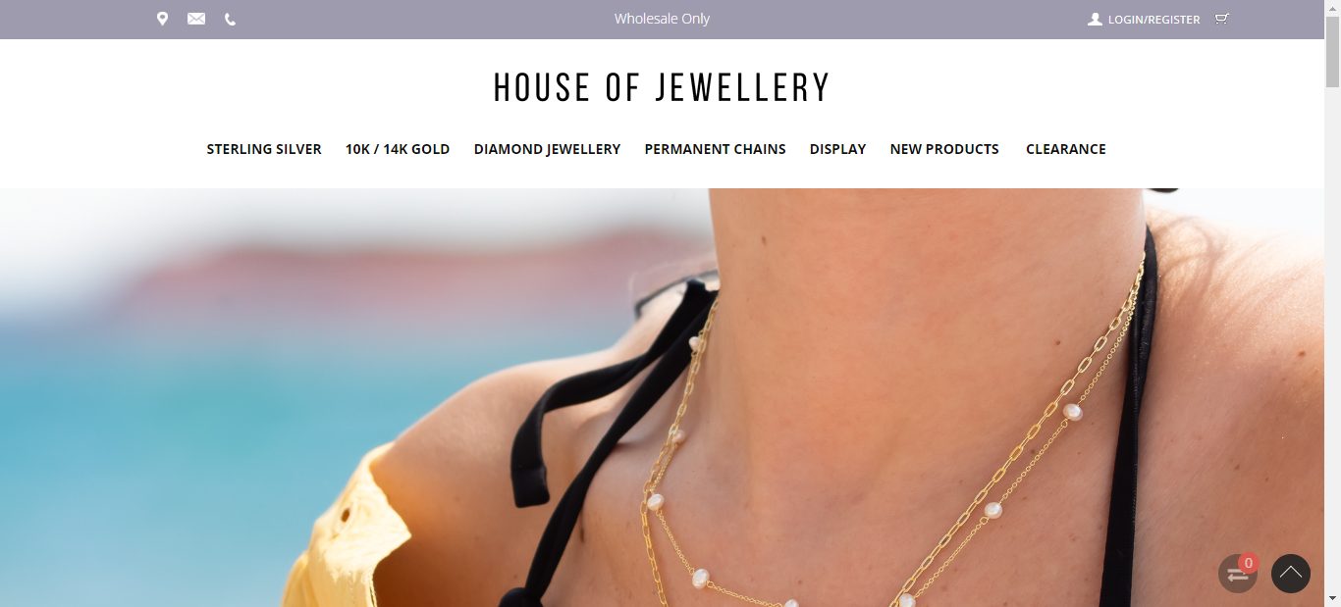Click the House of Jewellery logo

pos(662,87)
